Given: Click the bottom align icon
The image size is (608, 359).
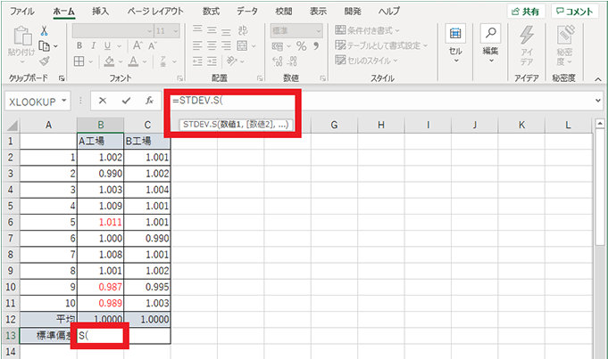Looking at the screenshot, I should point(226,30).
